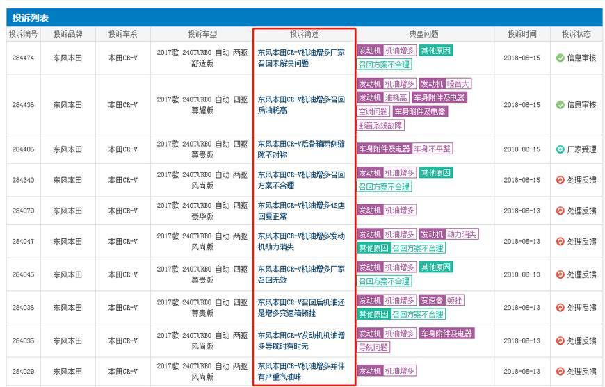Open complaint 东风本田CR-V机油增多4S店回复正常
605x387 pixels.
[301, 211]
